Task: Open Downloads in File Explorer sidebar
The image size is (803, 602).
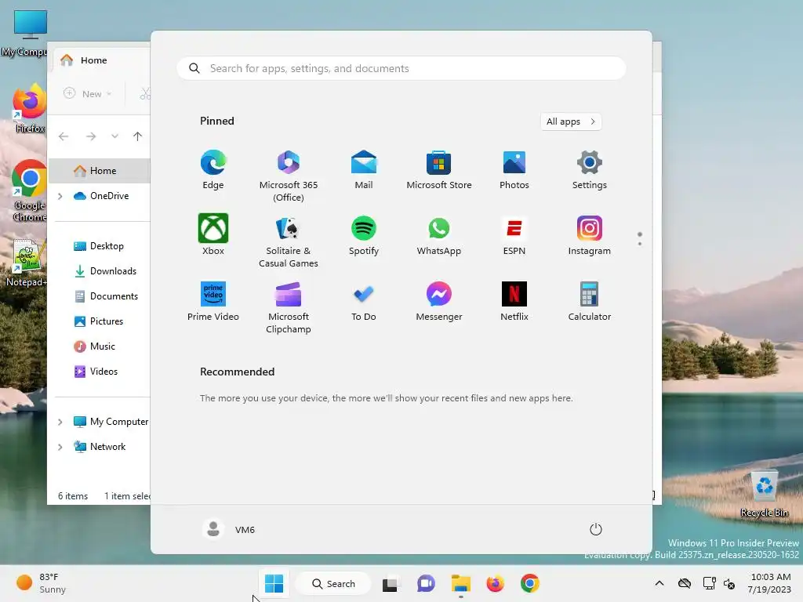Action: 106,270
